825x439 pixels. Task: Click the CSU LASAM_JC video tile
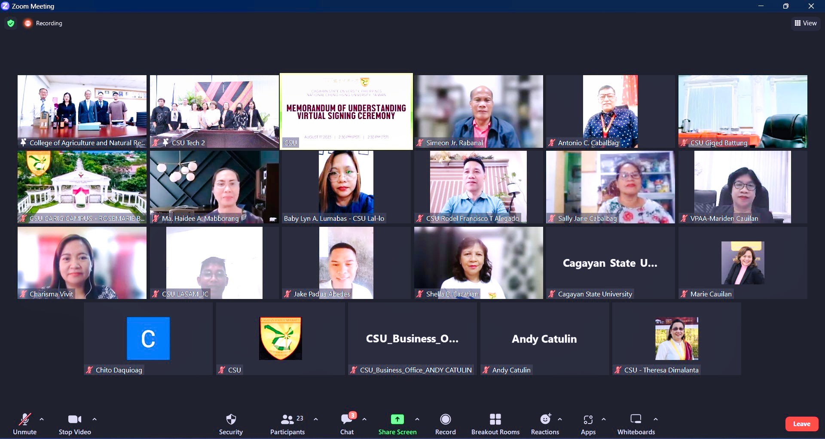point(214,263)
